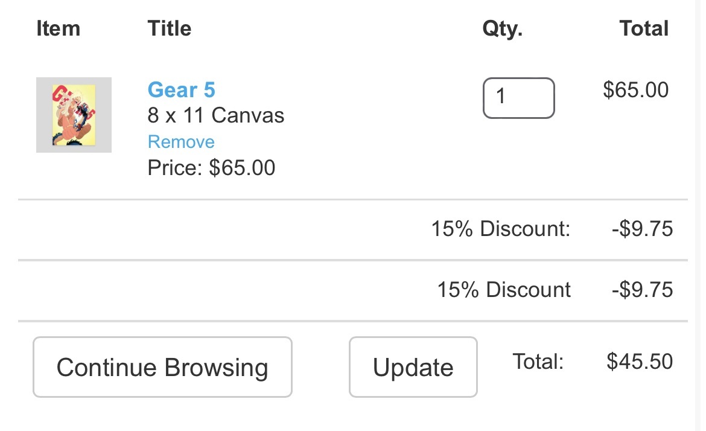The width and height of the screenshot is (706, 431).
Task: Open the Gear 5 product thumbnail
Action: [x=74, y=115]
